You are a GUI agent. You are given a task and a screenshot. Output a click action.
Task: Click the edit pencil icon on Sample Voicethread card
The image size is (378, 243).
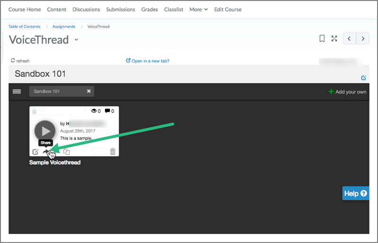tap(35, 152)
